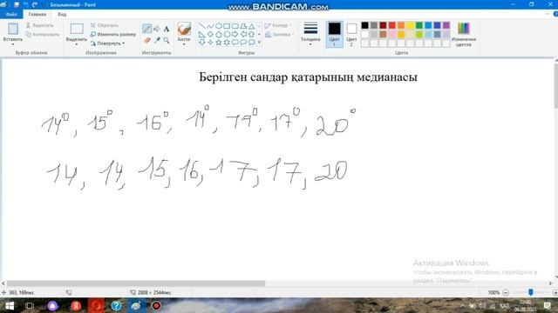Screen dimensions: 558x313
Task: Open the Select (Выделить) dropdown arrow
Action: 77,44
